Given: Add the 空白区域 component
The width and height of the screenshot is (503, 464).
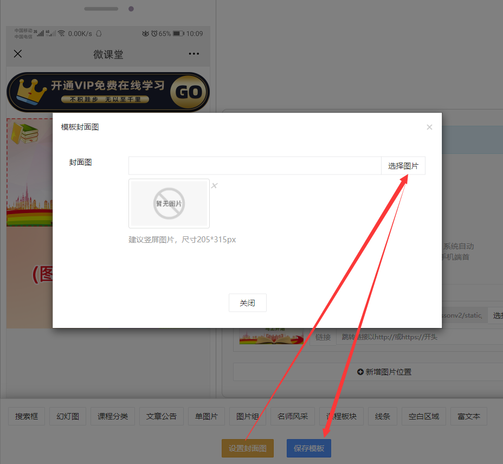Looking at the screenshot, I should [424, 416].
